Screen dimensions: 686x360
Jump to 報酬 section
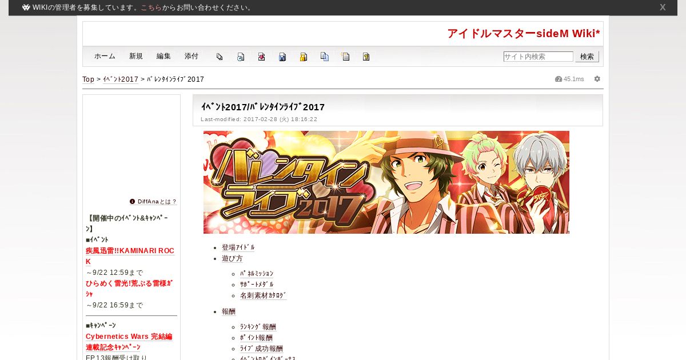coord(229,311)
